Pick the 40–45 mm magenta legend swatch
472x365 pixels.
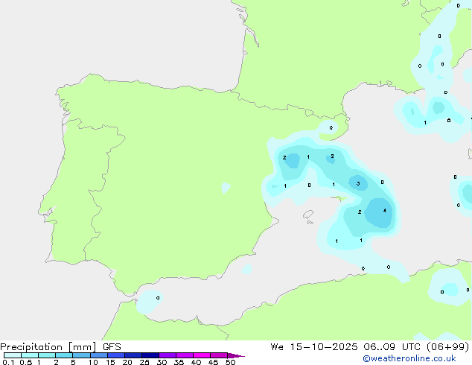202,355
